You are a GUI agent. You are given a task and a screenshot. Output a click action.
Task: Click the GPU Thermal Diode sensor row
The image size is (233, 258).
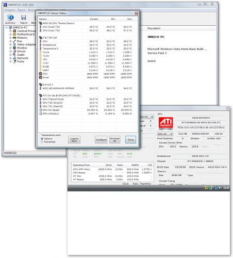86,99
